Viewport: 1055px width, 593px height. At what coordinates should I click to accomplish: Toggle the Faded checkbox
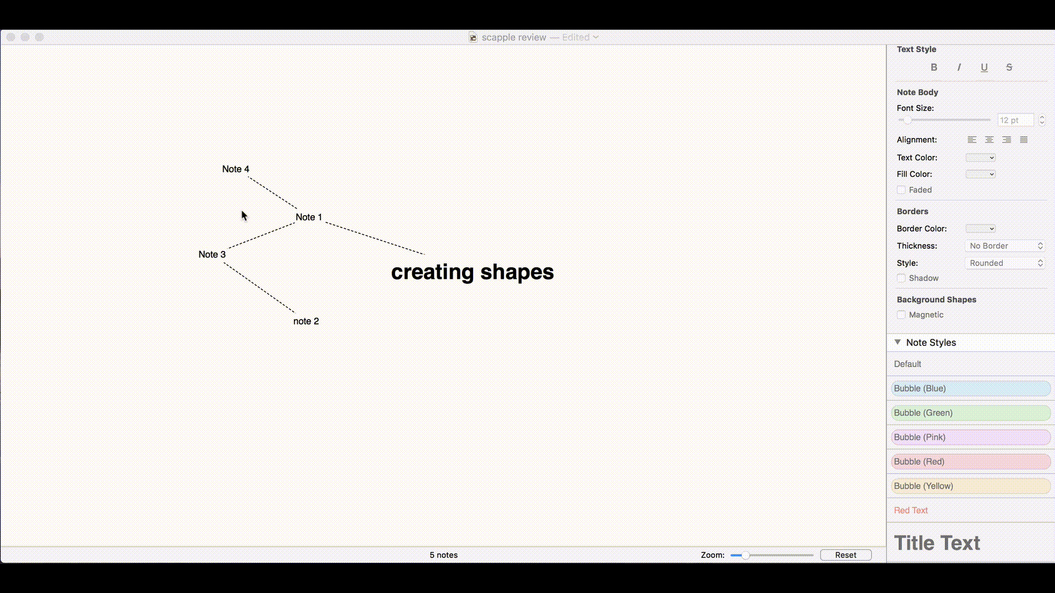(x=901, y=189)
